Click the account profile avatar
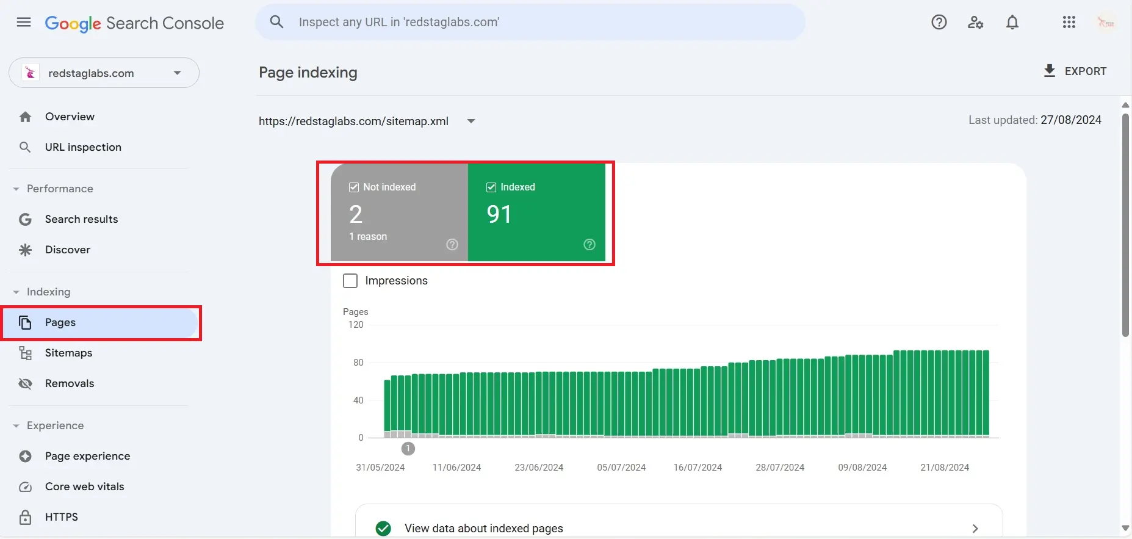 pyautogui.click(x=1106, y=23)
